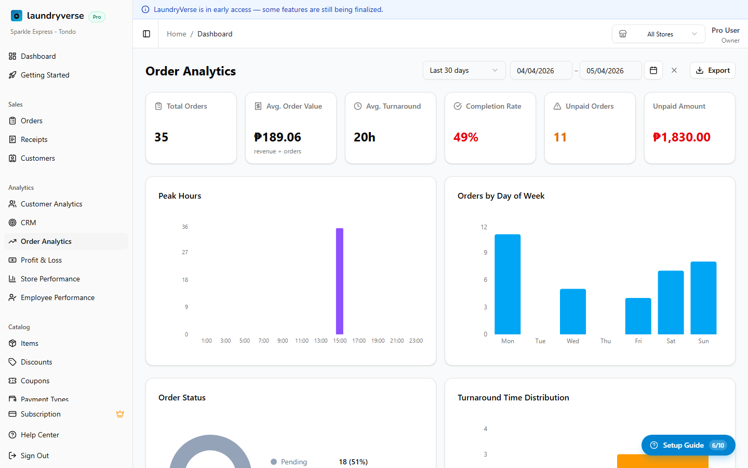Click the start date field 04/04/2026

point(541,70)
